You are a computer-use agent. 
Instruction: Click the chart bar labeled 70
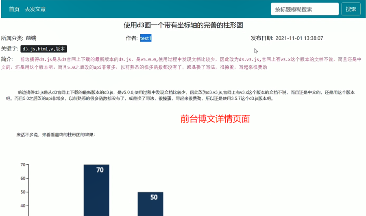(x=96, y=190)
